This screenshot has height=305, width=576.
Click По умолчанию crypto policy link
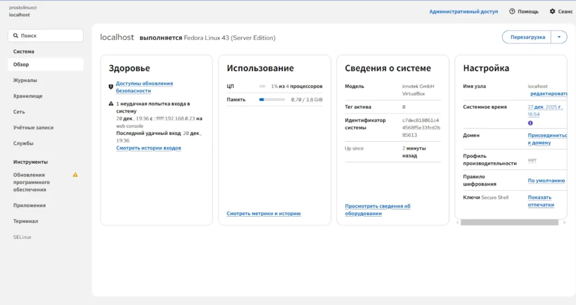[x=546, y=181]
